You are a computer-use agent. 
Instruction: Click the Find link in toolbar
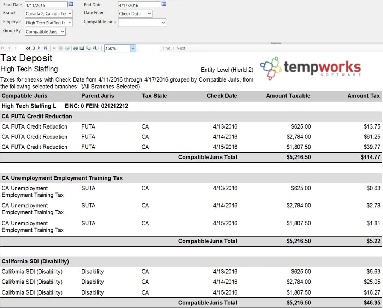pyautogui.click(x=166, y=48)
